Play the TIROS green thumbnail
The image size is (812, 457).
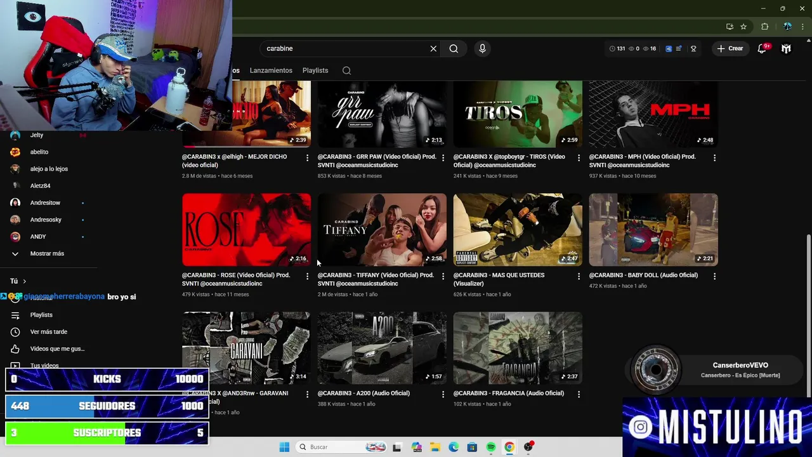[518, 114]
